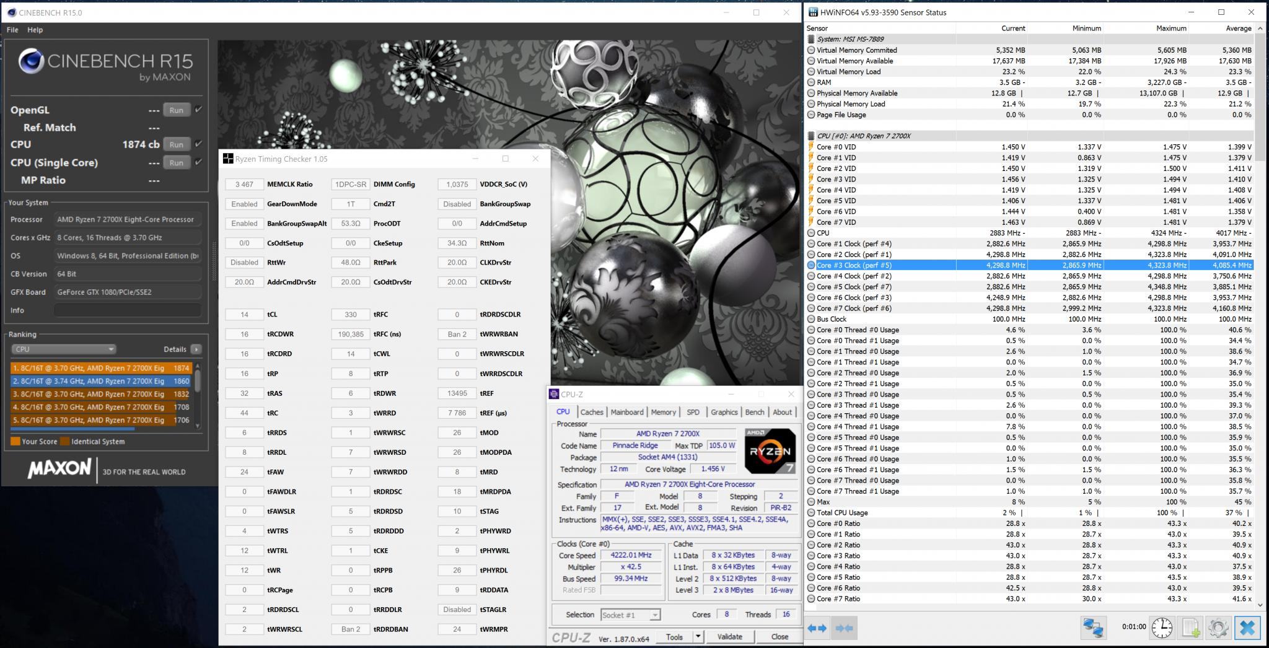Click the lightning icon beside Core #3 VID
The height and width of the screenshot is (648, 1269).
(810, 179)
